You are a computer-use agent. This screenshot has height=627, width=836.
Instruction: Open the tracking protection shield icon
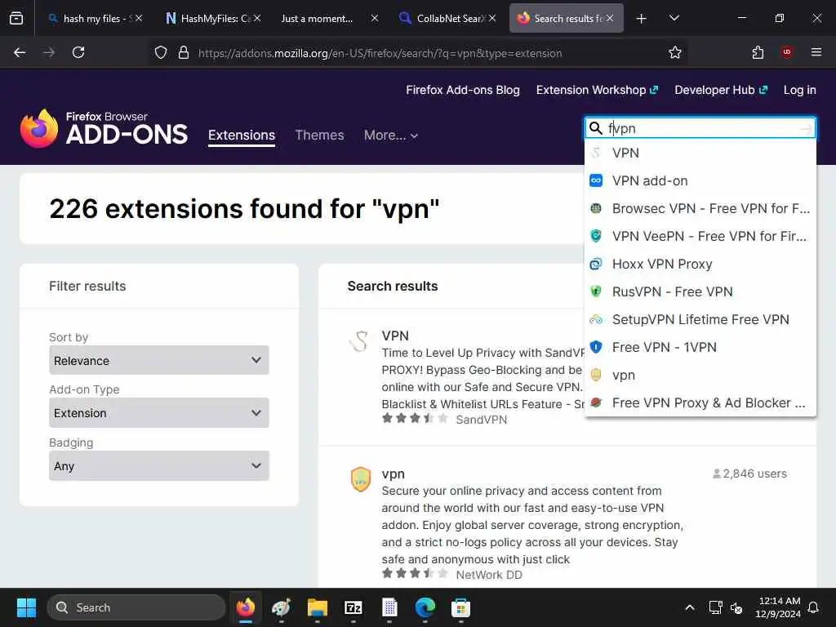click(x=161, y=53)
